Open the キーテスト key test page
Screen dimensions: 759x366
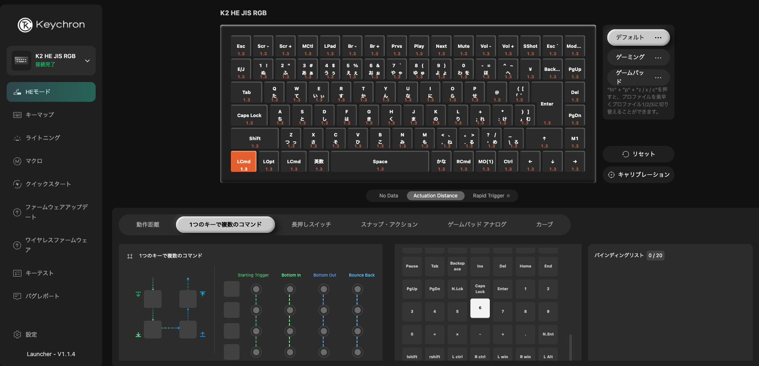tap(39, 273)
